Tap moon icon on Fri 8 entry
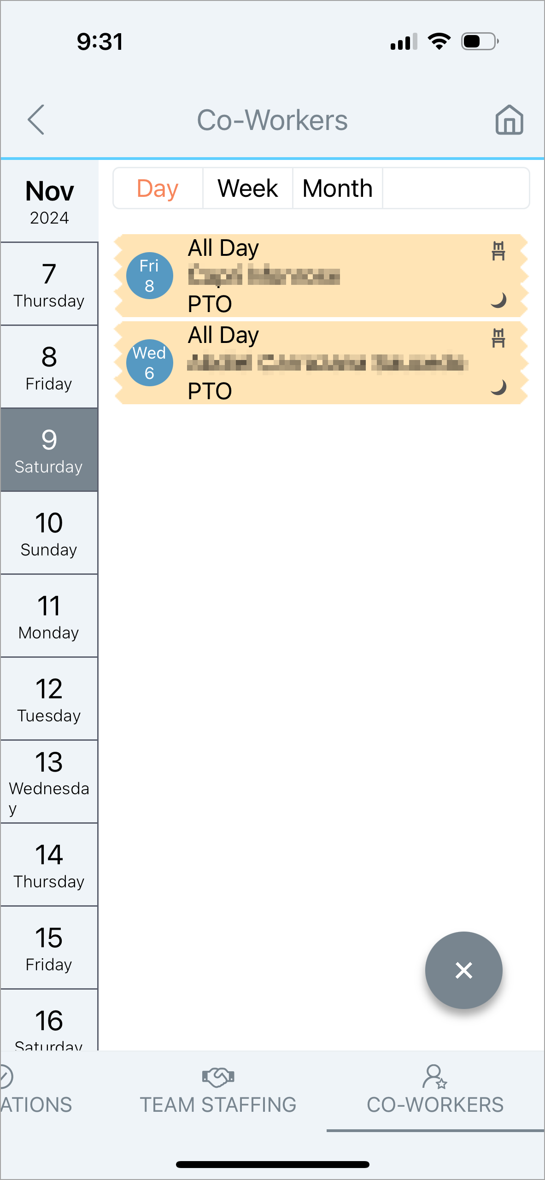The width and height of the screenshot is (545, 1180). (498, 300)
